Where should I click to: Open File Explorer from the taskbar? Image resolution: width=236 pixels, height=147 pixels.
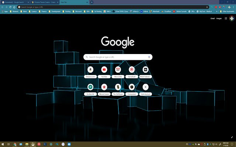point(27,144)
